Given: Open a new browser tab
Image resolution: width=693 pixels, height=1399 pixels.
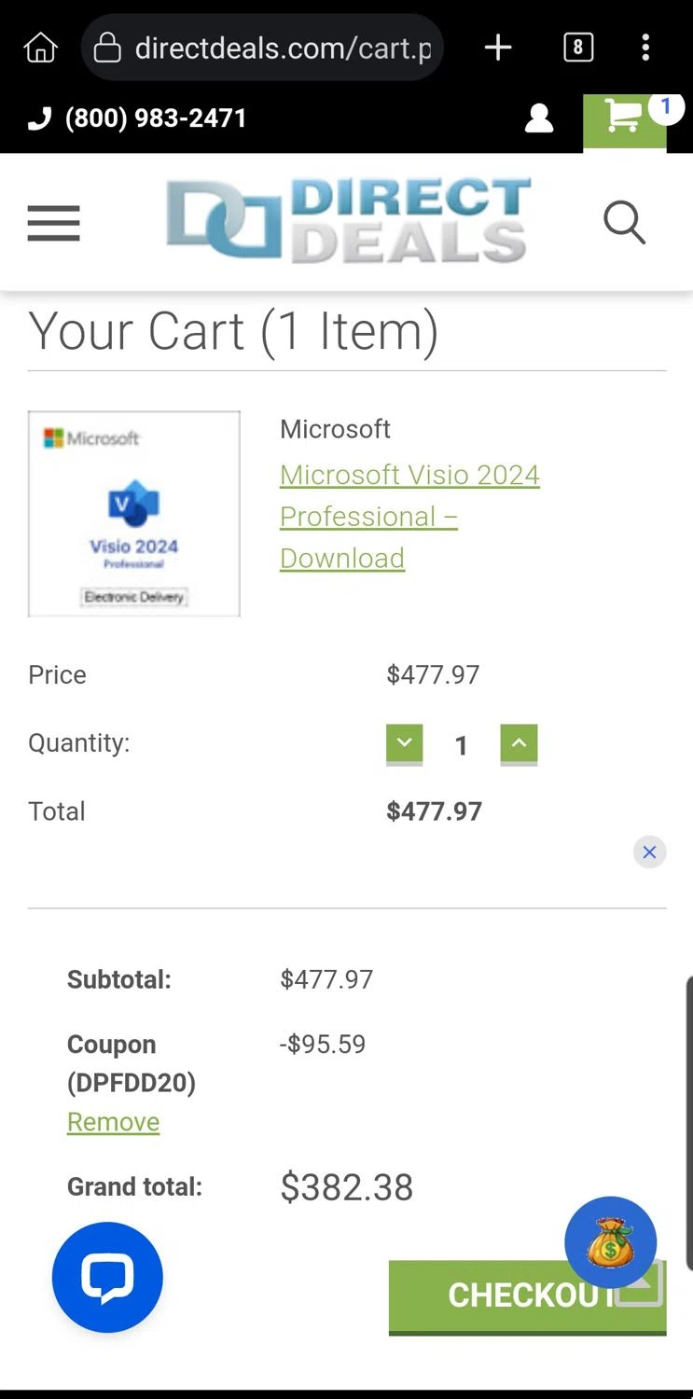Looking at the screenshot, I should click(498, 48).
